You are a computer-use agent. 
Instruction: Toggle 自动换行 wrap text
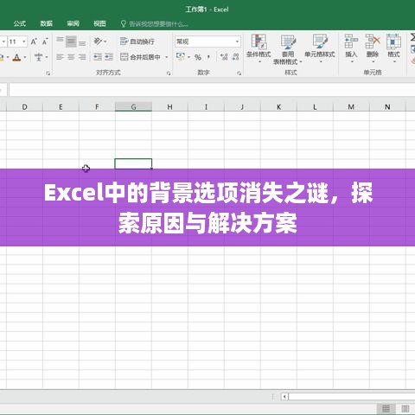click(137, 41)
